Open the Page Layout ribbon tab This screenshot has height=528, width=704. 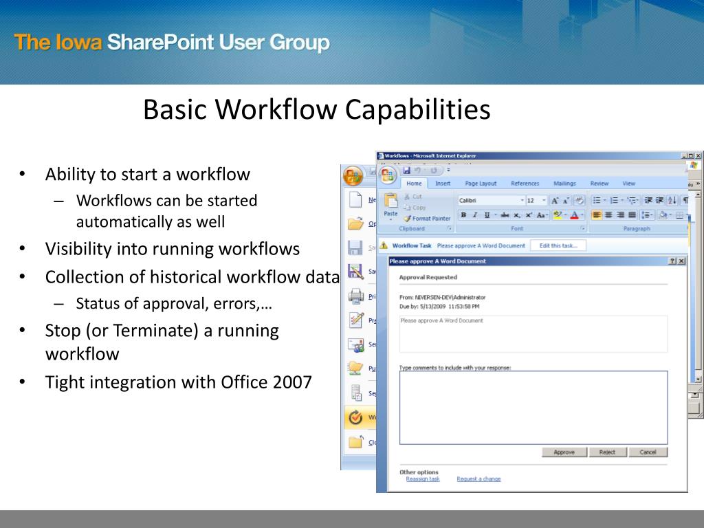coord(481,184)
